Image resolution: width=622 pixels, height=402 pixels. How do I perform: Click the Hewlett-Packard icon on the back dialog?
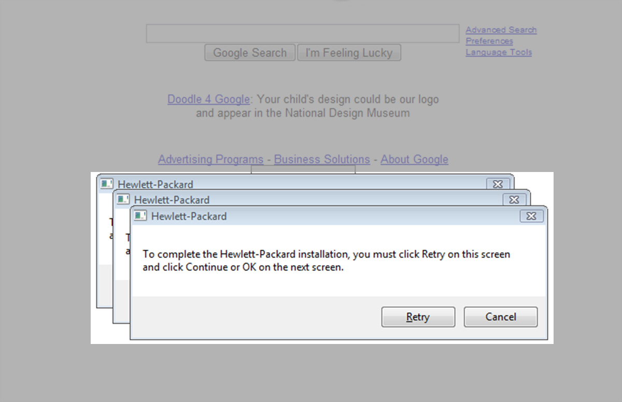[x=106, y=184]
